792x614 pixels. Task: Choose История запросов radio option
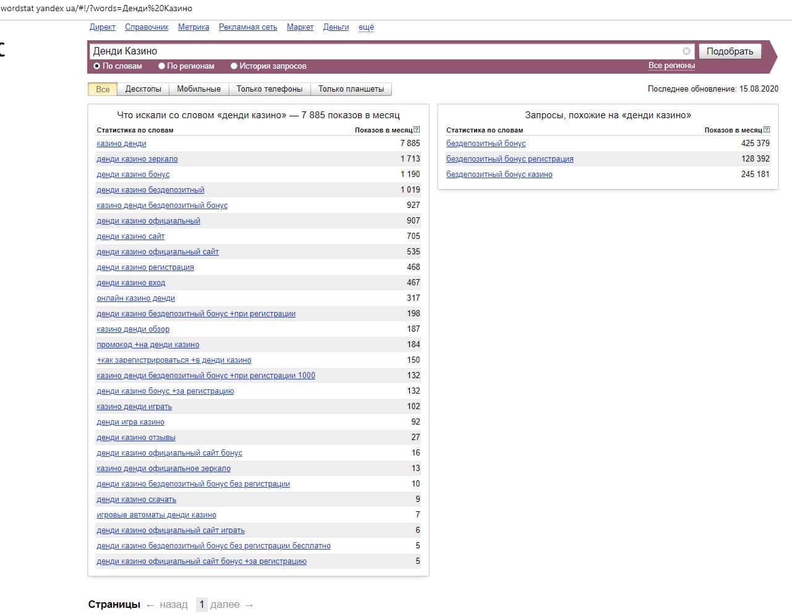point(234,66)
